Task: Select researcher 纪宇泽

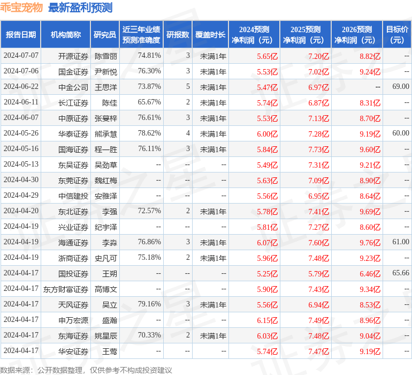Action: coord(105,227)
